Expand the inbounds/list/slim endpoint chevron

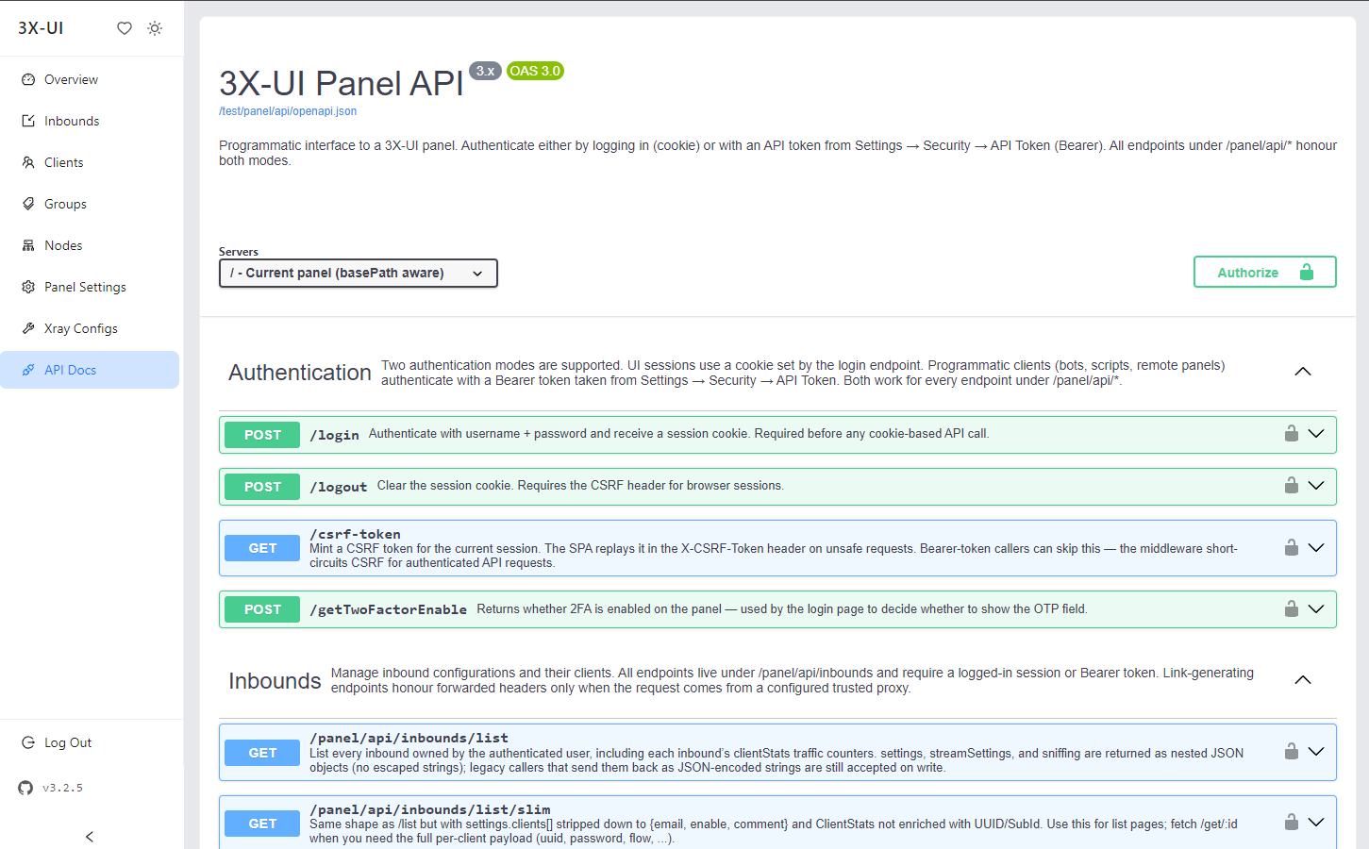pyautogui.click(x=1316, y=823)
